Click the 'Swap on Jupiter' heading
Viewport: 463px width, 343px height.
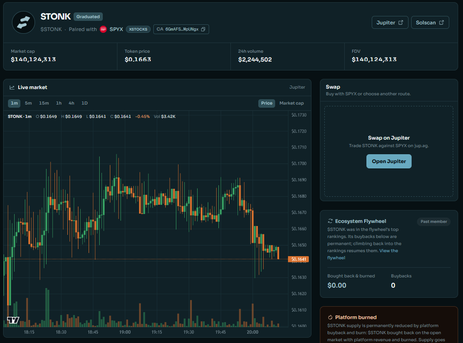(389, 138)
